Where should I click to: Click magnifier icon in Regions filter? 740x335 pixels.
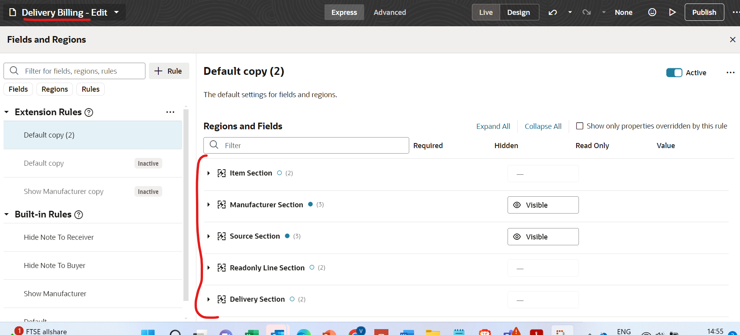[x=214, y=145]
